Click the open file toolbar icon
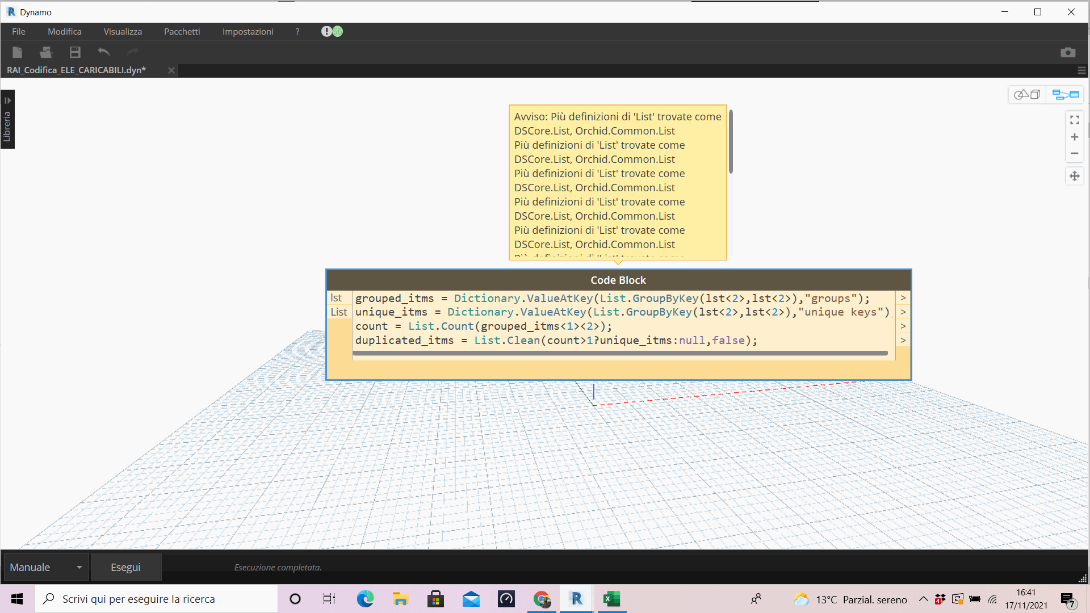The width and height of the screenshot is (1090, 613). (46, 52)
